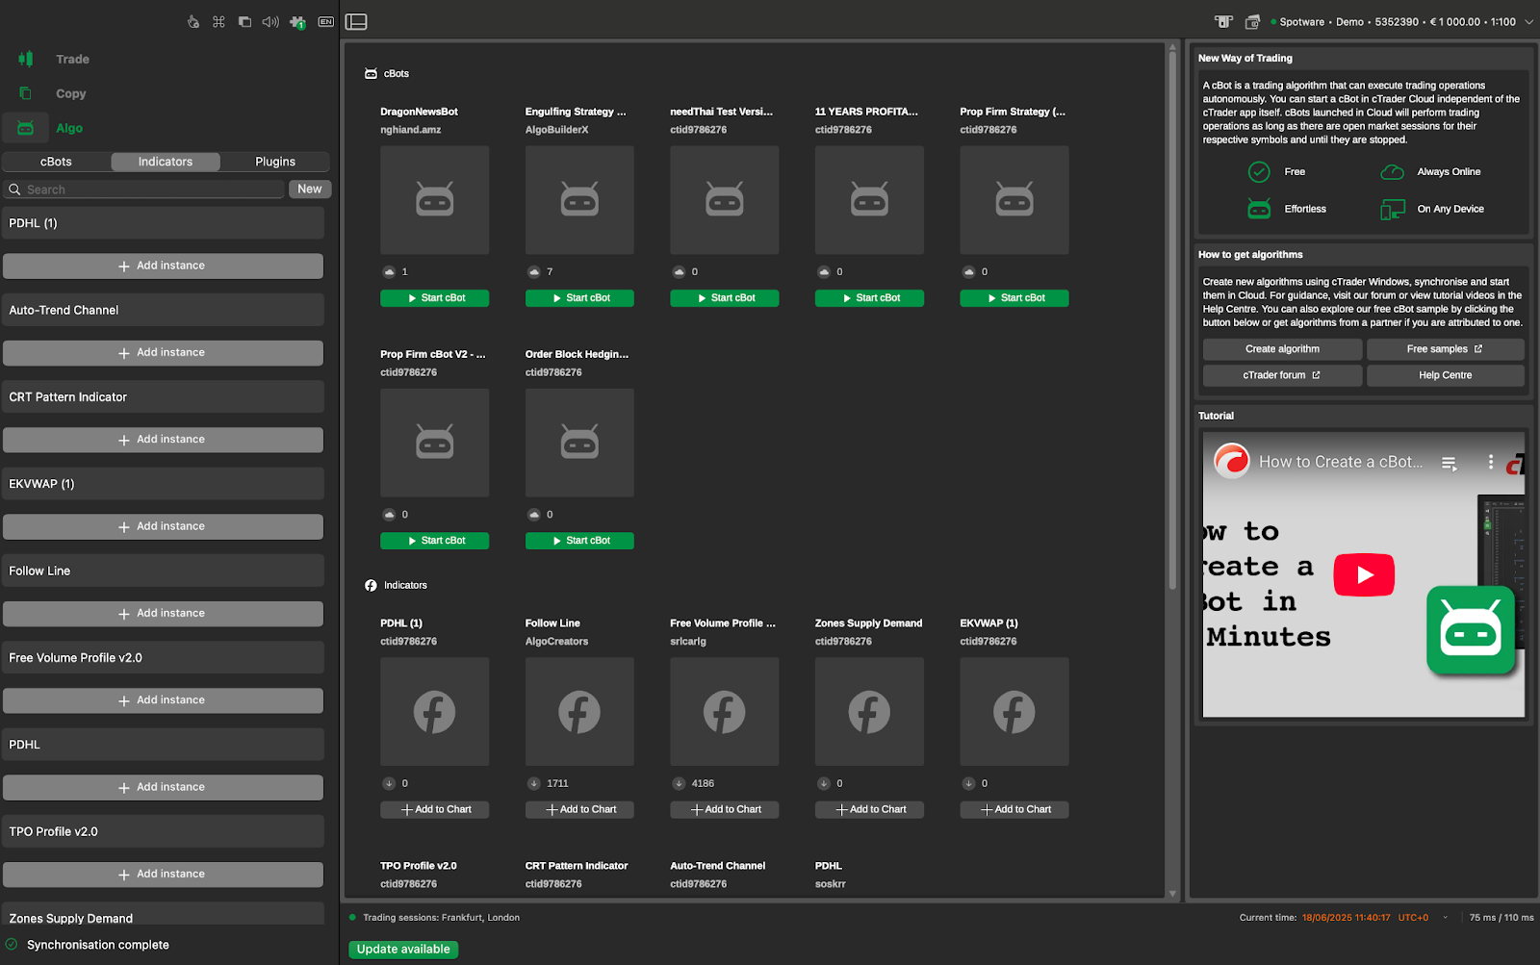Open the plugins puzzle icon with badge
The width and height of the screenshot is (1540, 965).
tap(297, 21)
